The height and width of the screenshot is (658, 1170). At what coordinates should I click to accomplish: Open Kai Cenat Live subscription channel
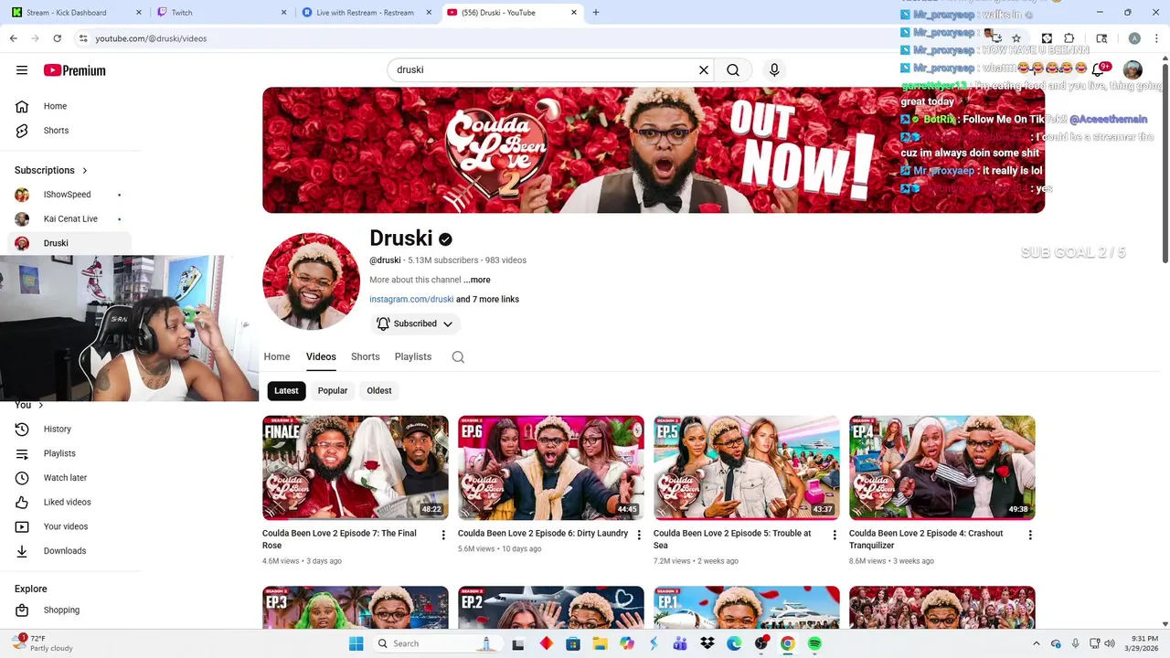(69, 219)
